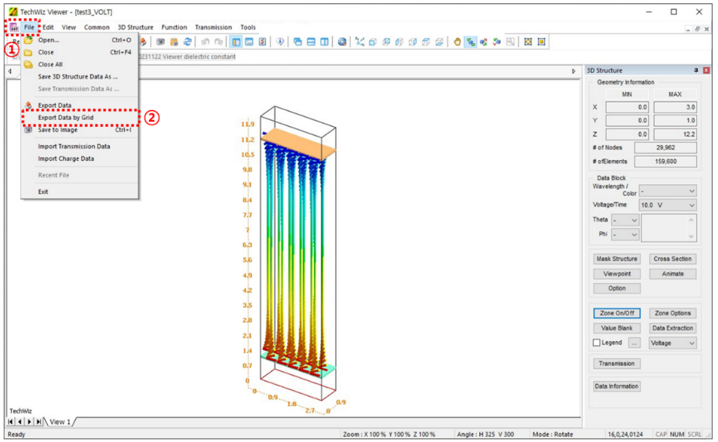The width and height of the screenshot is (718, 442).
Task: Open the Voltage/Time dropdown
Action: [667, 205]
